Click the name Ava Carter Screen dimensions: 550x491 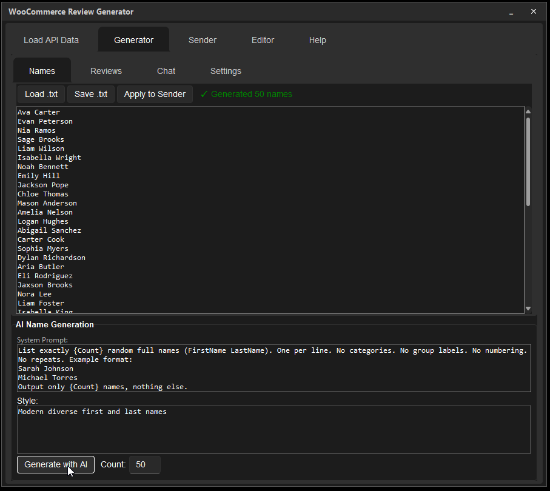[x=39, y=112]
